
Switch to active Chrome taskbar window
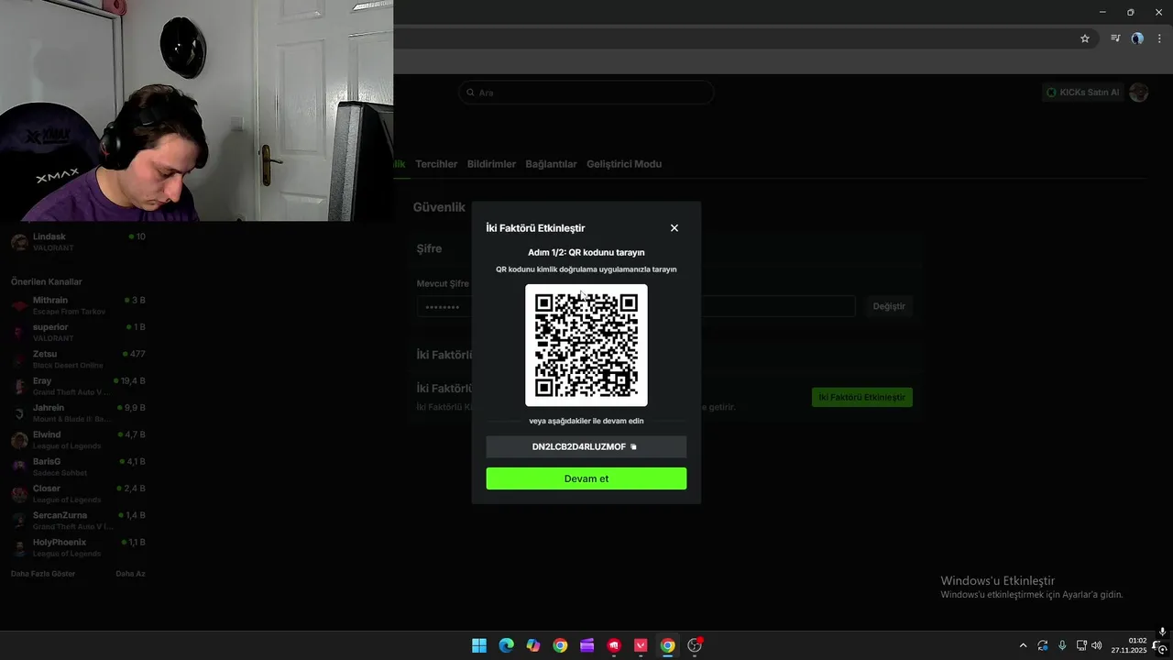(668, 645)
